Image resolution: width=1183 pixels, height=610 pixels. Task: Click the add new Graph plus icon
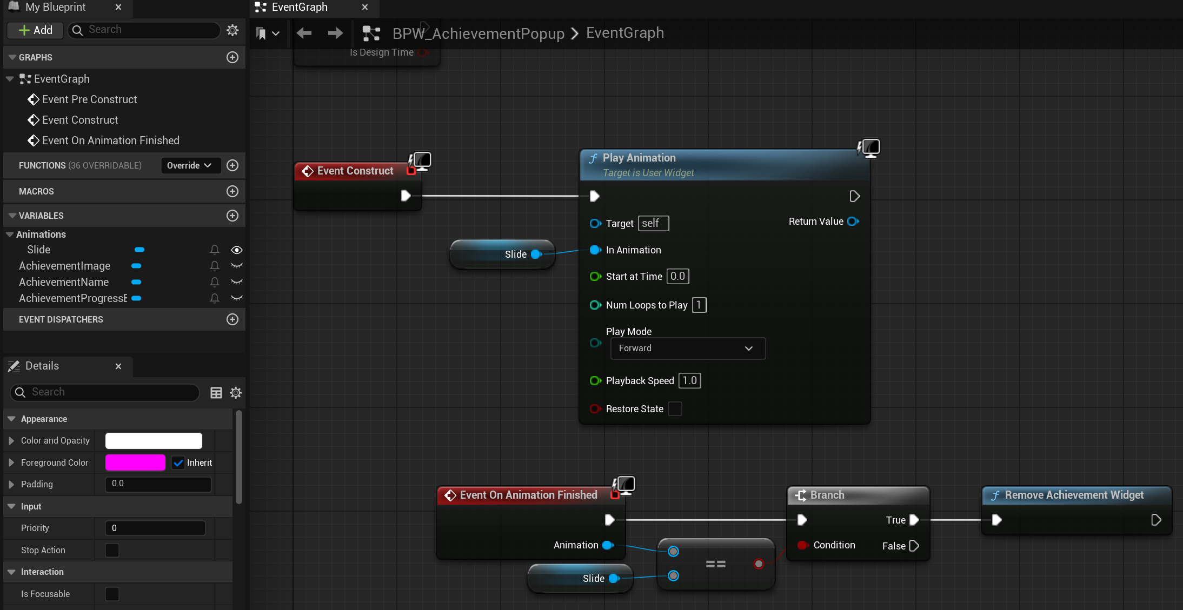coord(232,57)
